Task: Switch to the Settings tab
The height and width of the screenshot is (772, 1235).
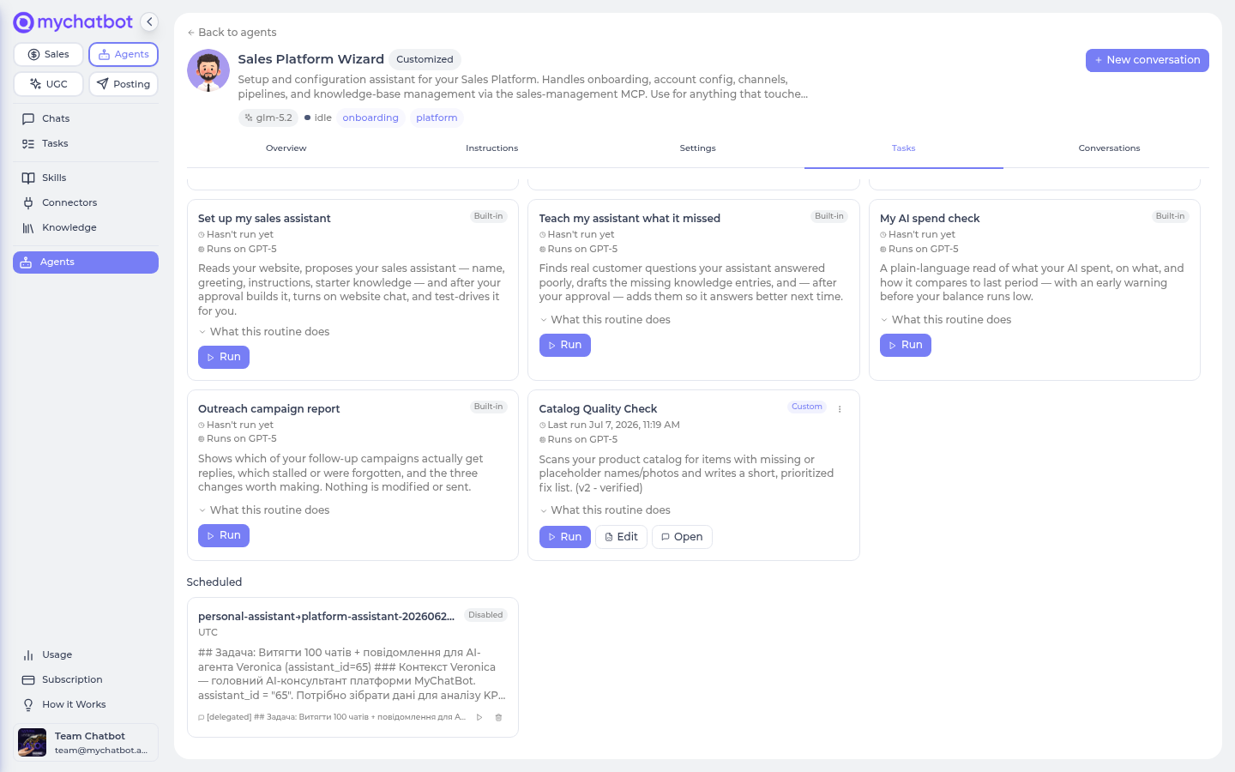Action: [x=698, y=148]
